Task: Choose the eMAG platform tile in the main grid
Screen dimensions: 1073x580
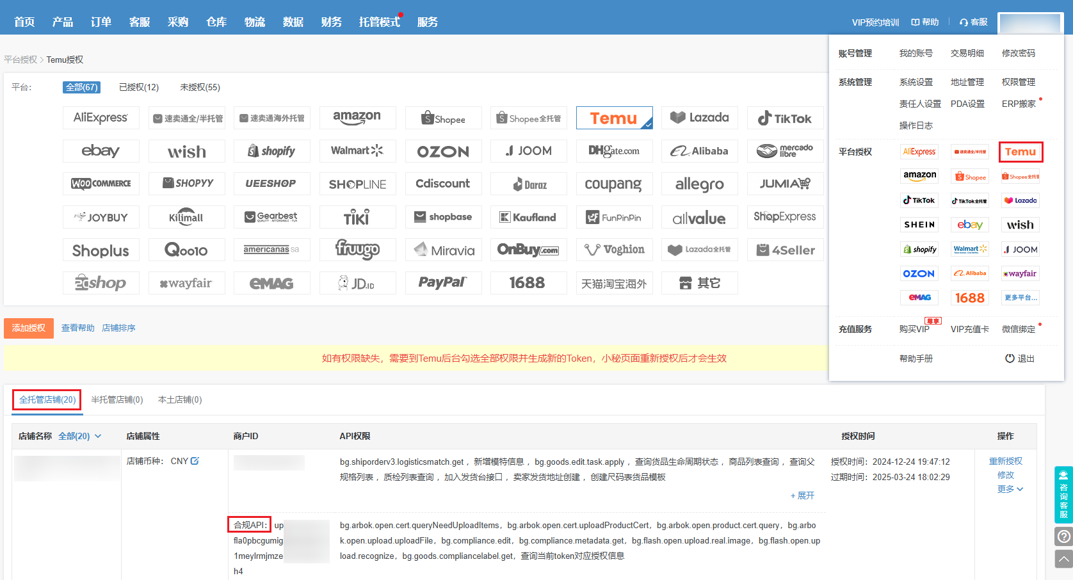Action: click(x=272, y=283)
